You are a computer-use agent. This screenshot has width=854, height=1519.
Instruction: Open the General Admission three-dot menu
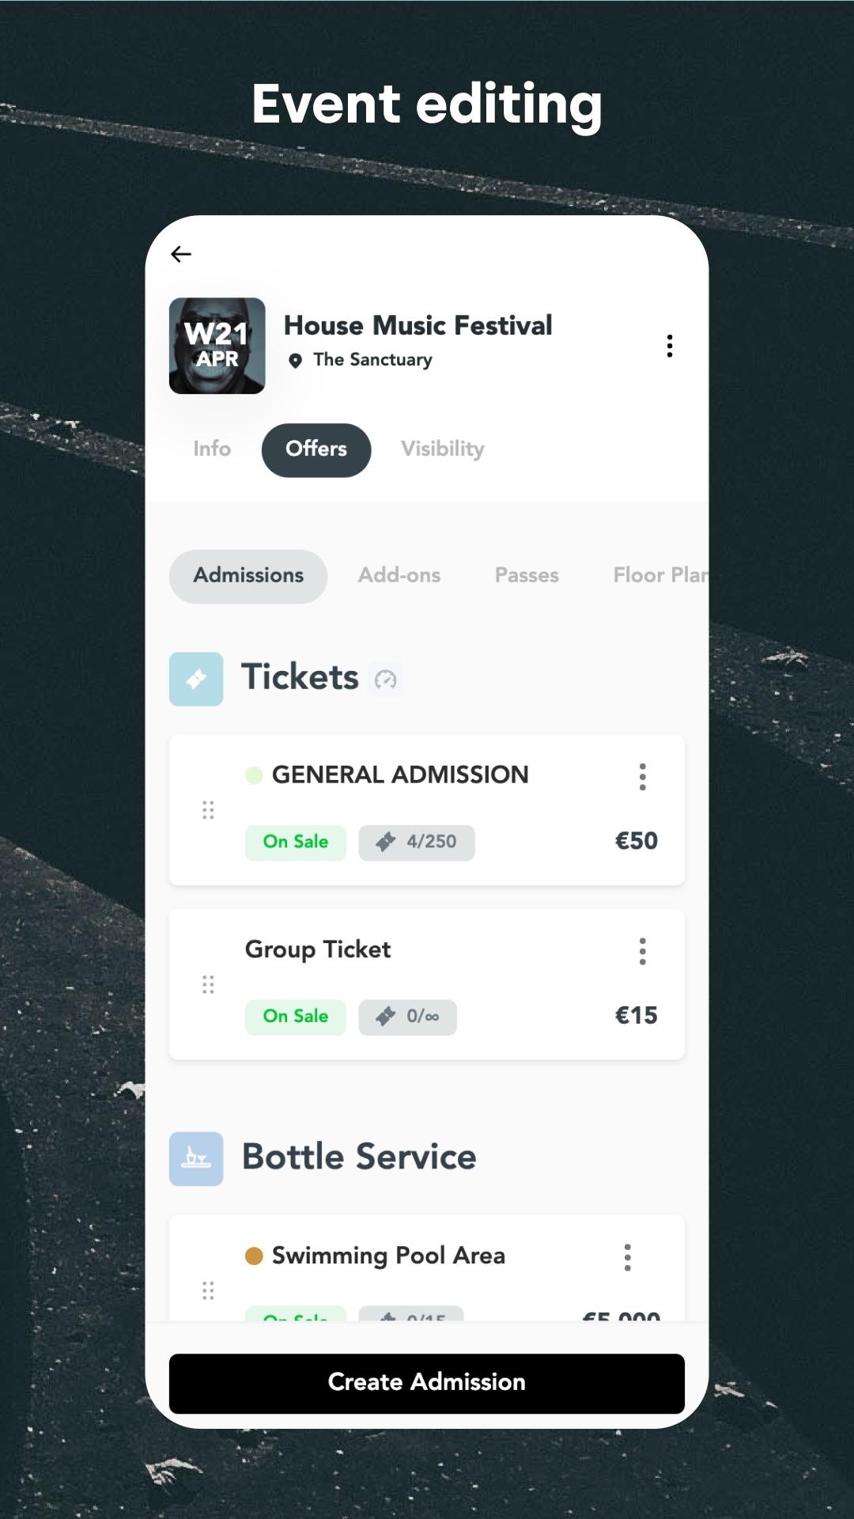643,777
